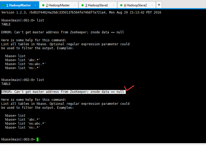Viewport: 206px width, 145px height.
Task: Click the highlighted ZooKeeper ERROR line
Action: (63, 92)
